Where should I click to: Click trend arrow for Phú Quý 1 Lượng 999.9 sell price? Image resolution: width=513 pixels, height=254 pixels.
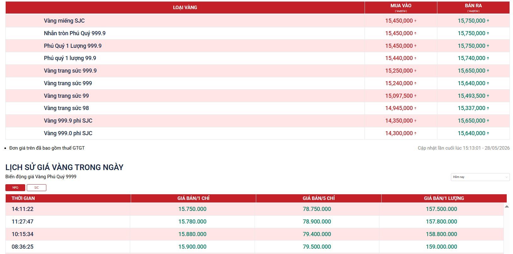(x=488, y=46)
